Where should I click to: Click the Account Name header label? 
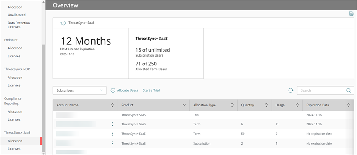[67, 105]
